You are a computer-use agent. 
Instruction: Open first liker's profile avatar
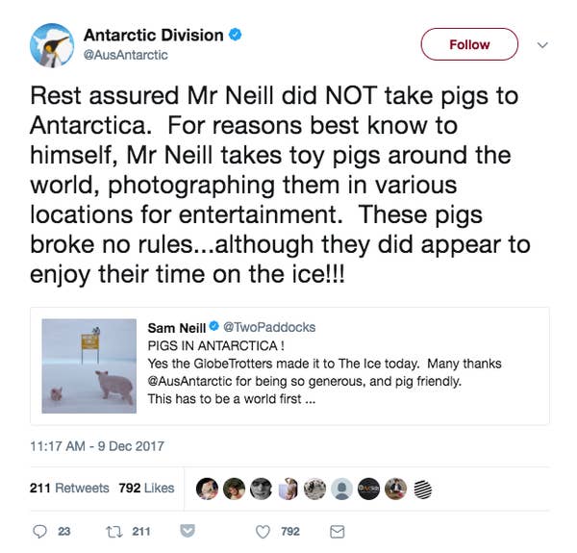tap(207, 489)
